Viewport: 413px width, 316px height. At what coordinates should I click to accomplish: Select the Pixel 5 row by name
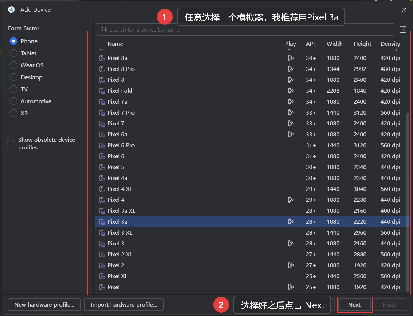click(x=115, y=167)
